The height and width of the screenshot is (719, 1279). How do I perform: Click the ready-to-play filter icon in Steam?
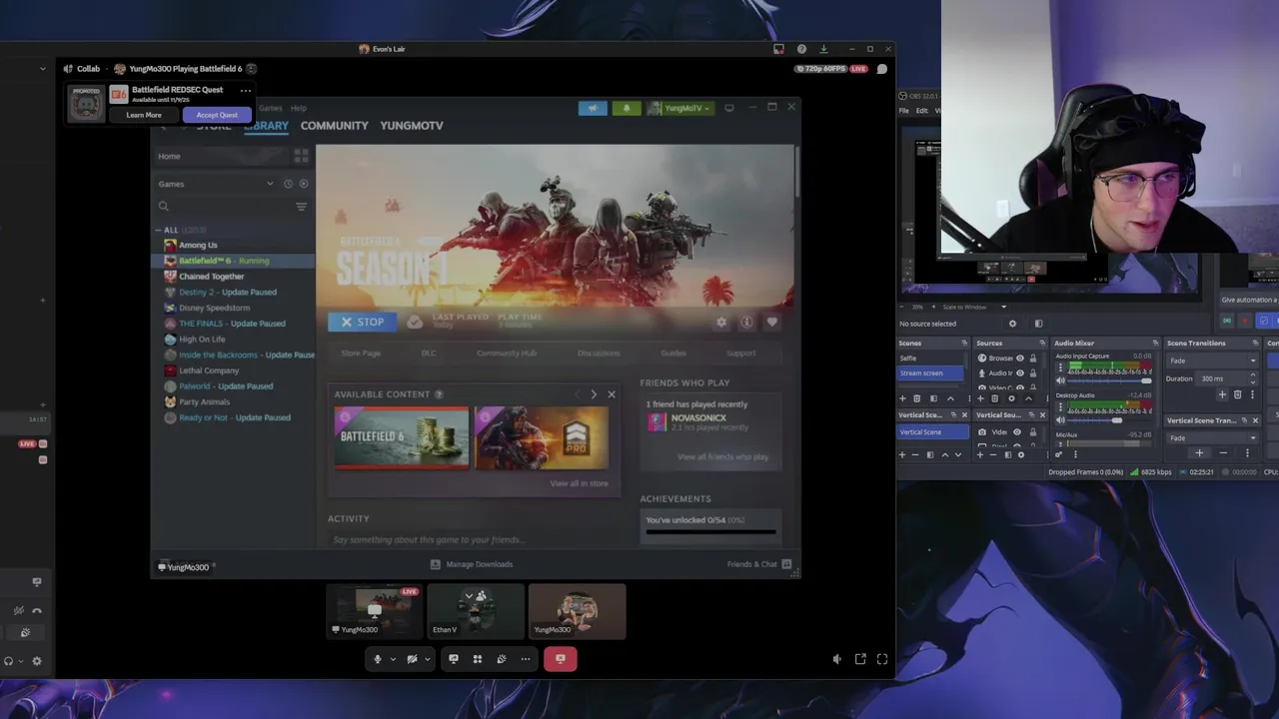[x=304, y=184]
